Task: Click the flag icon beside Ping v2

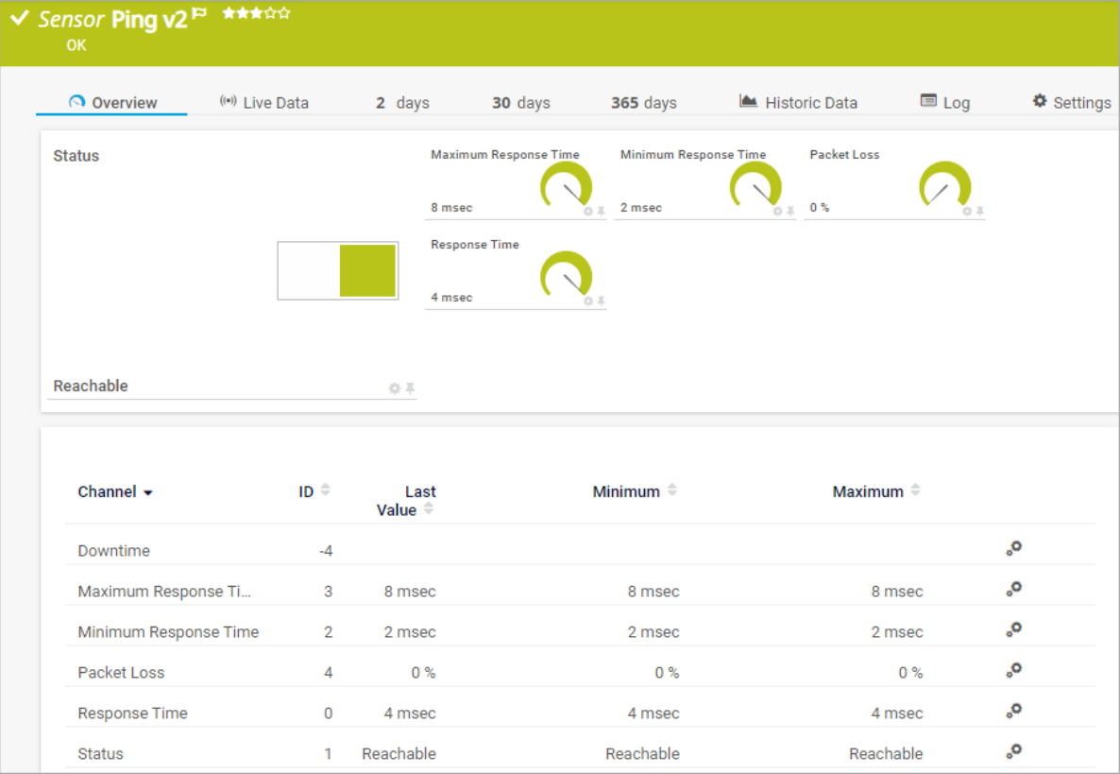Action: 199,14
